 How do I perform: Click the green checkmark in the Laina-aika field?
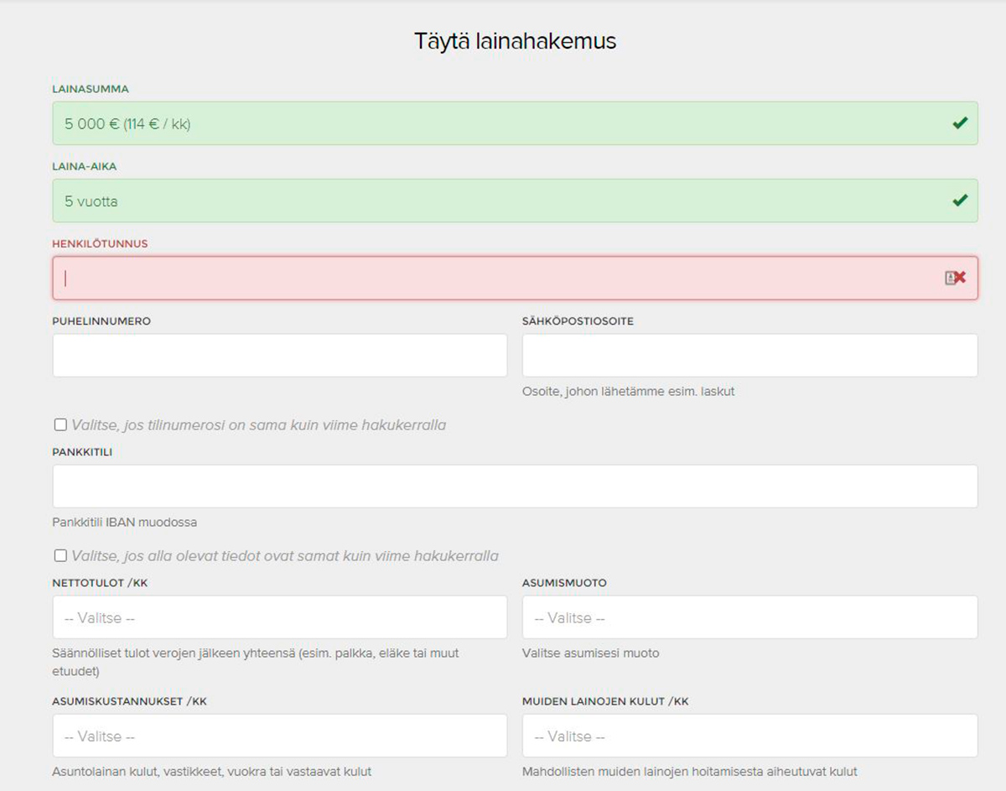point(960,200)
